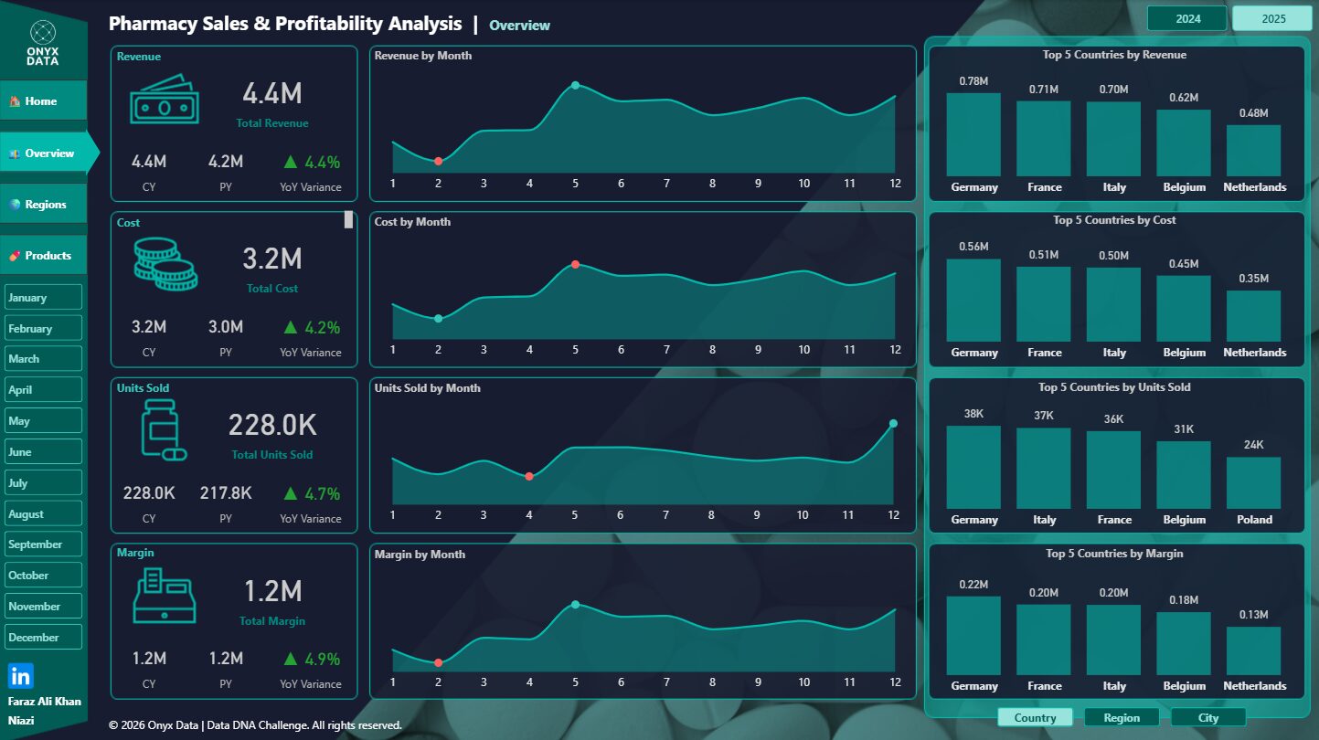Click the Onyx Data logo icon
Viewport: 1319px width, 740px height.
tap(43, 33)
